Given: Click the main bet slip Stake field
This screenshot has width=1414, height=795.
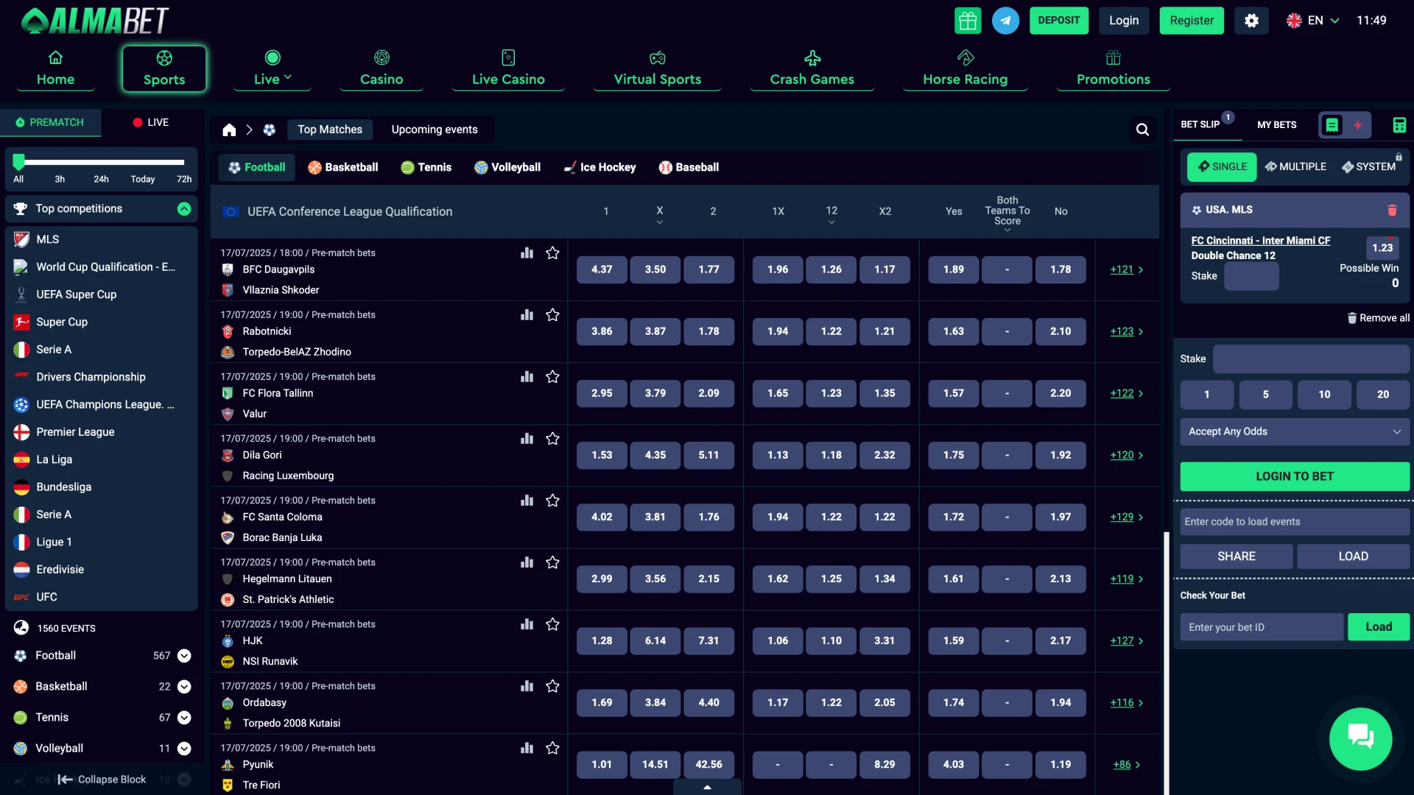Looking at the screenshot, I should (1311, 359).
